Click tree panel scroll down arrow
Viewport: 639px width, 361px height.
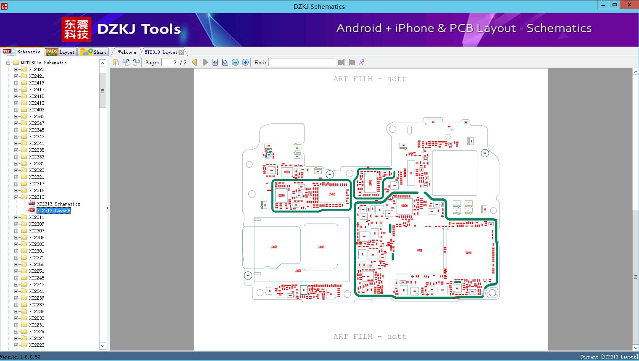tap(103, 346)
